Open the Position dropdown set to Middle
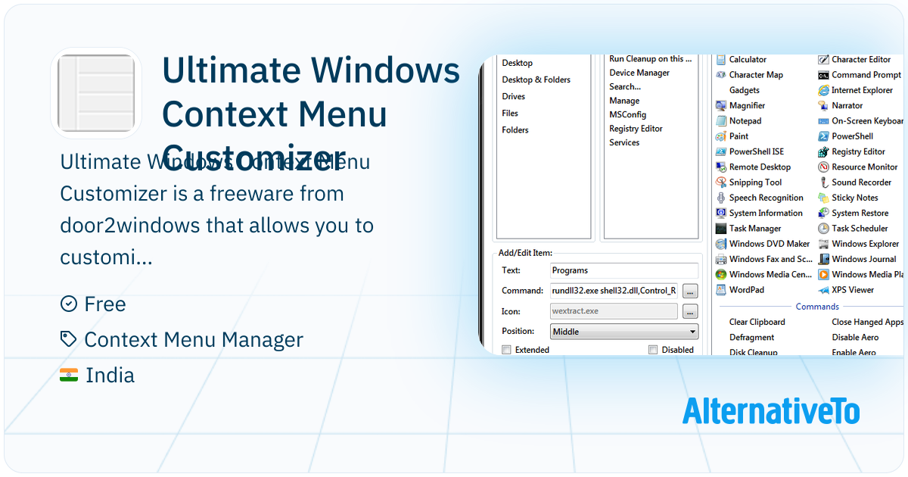The height and width of the screenshot is (477, 908). (624, 332)
